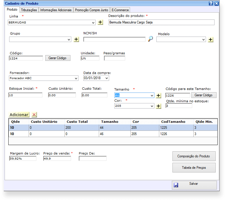The image size is (226, 201).
Task: Click the Margem de Lucro field
Action: tap(23, 158)
